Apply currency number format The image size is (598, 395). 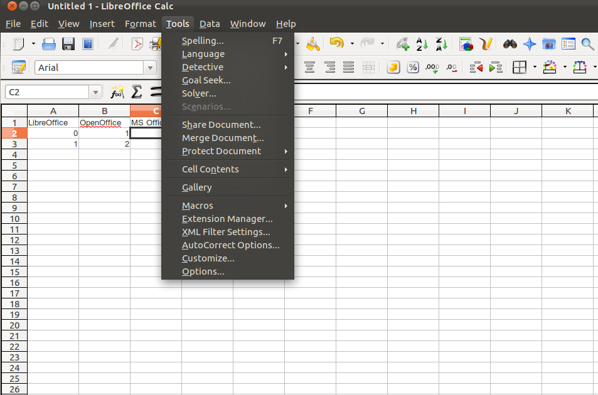[x=393, y=67]
